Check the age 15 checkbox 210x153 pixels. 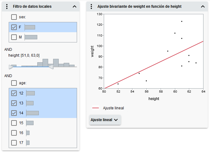(x=14, y=123)
